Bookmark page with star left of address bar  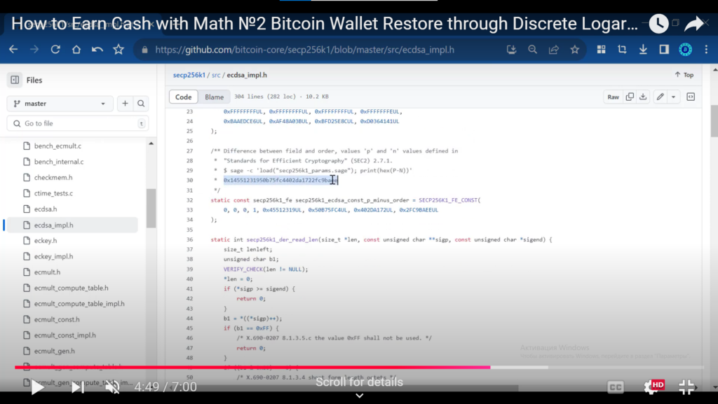(118, 49)
